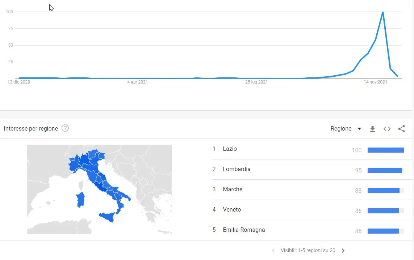This screenshot has width=414, height=260.
Task: Open the embed code icon
Action: pyautogui.click(x=387, y=129)
